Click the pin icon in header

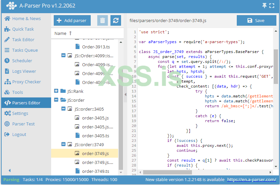click(x=264, y=6)
